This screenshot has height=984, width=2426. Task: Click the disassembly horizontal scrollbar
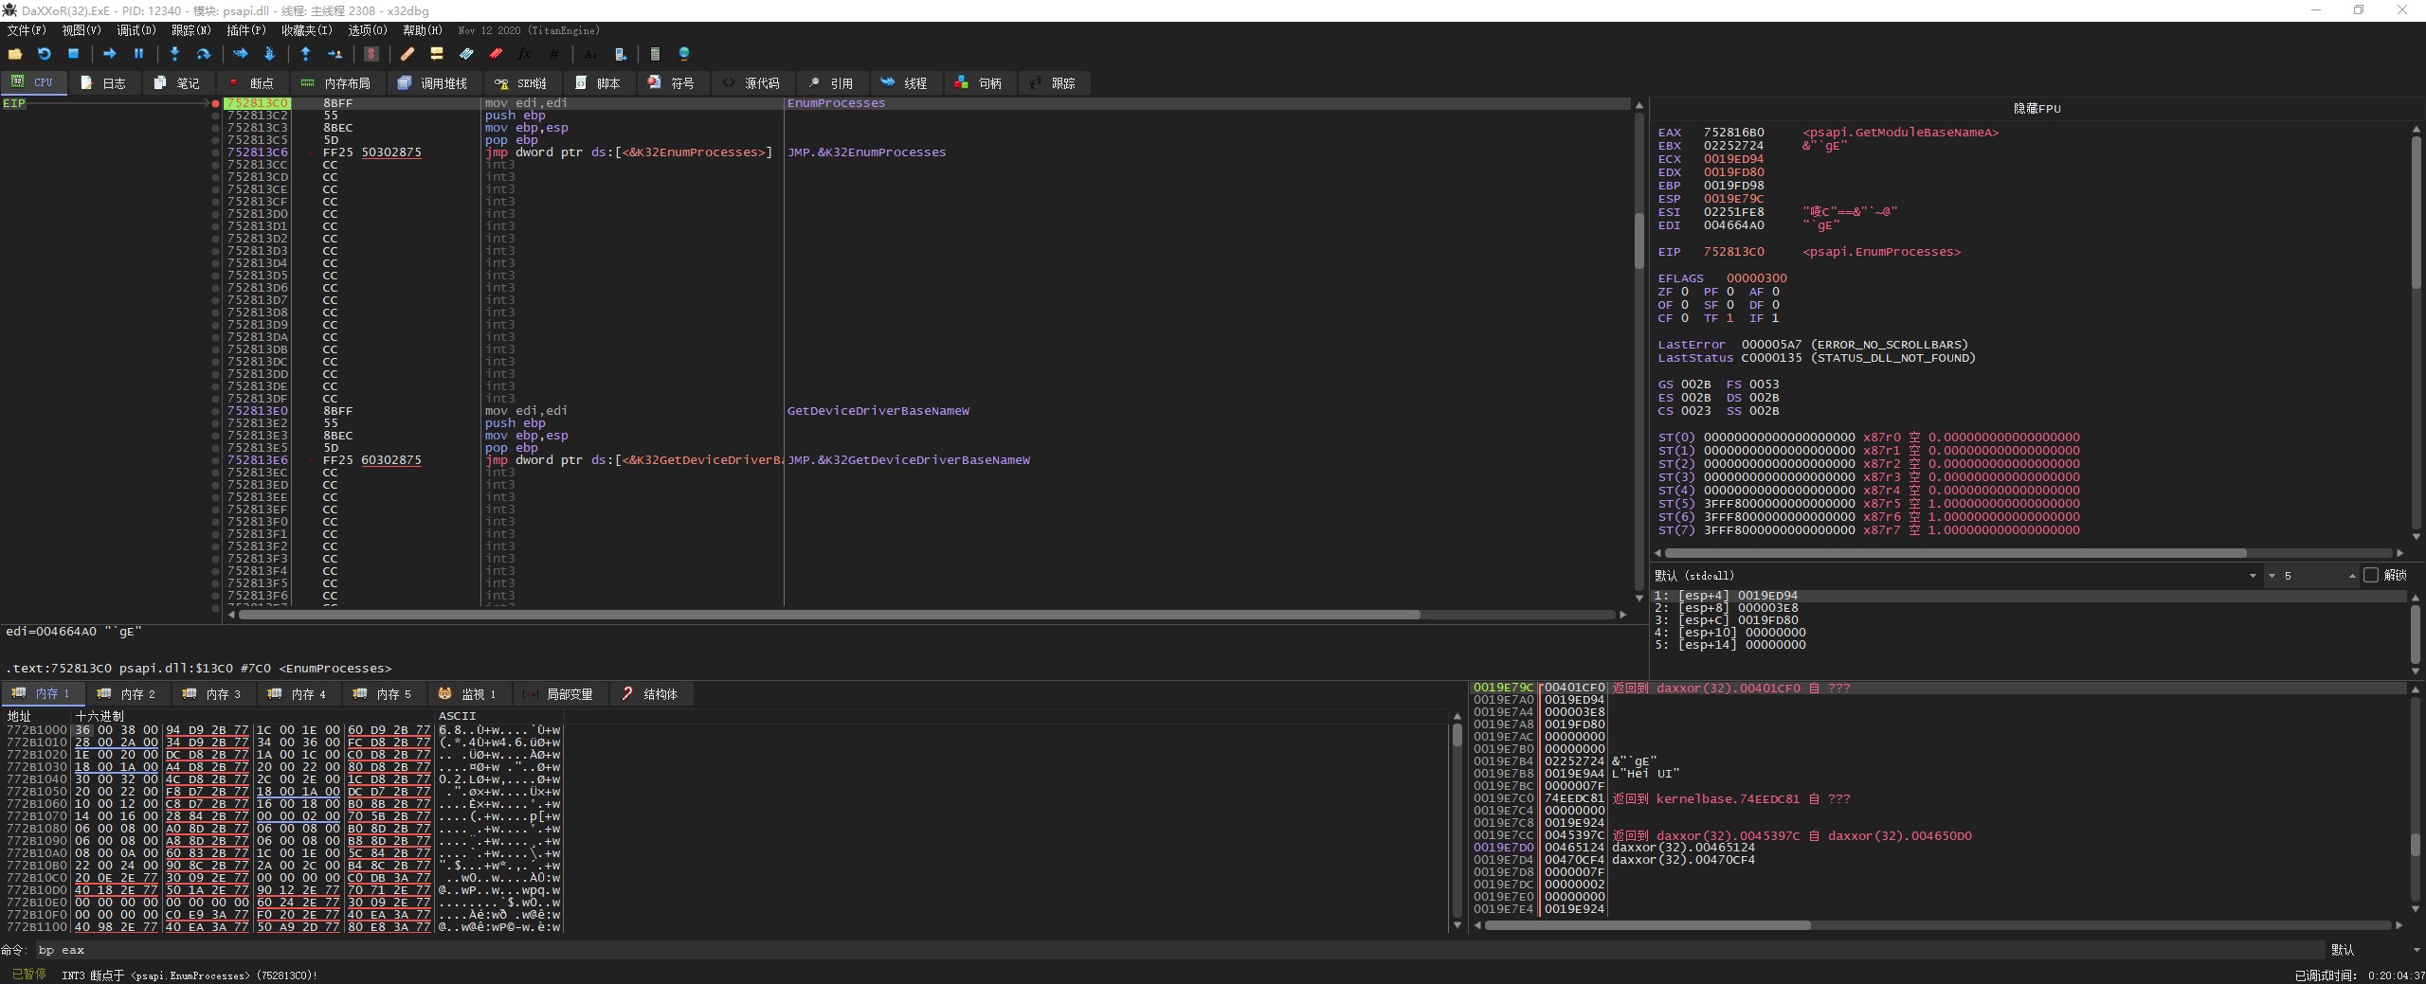[829, 615]
